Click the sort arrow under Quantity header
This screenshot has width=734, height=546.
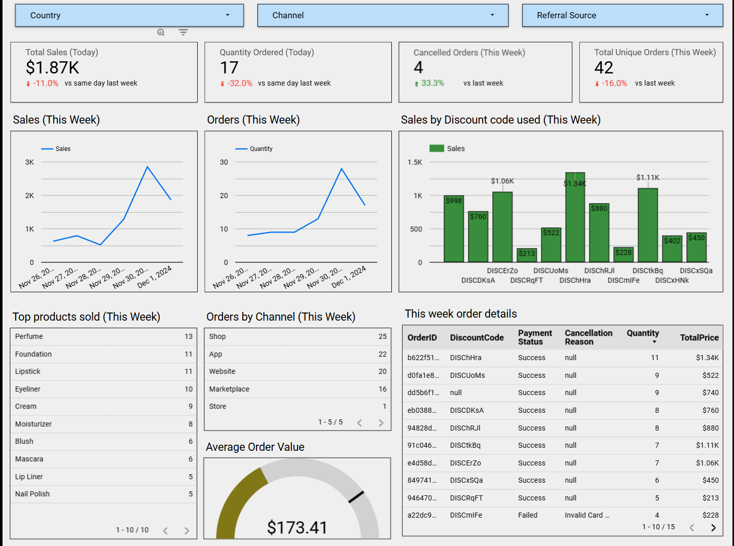(654, 342)
